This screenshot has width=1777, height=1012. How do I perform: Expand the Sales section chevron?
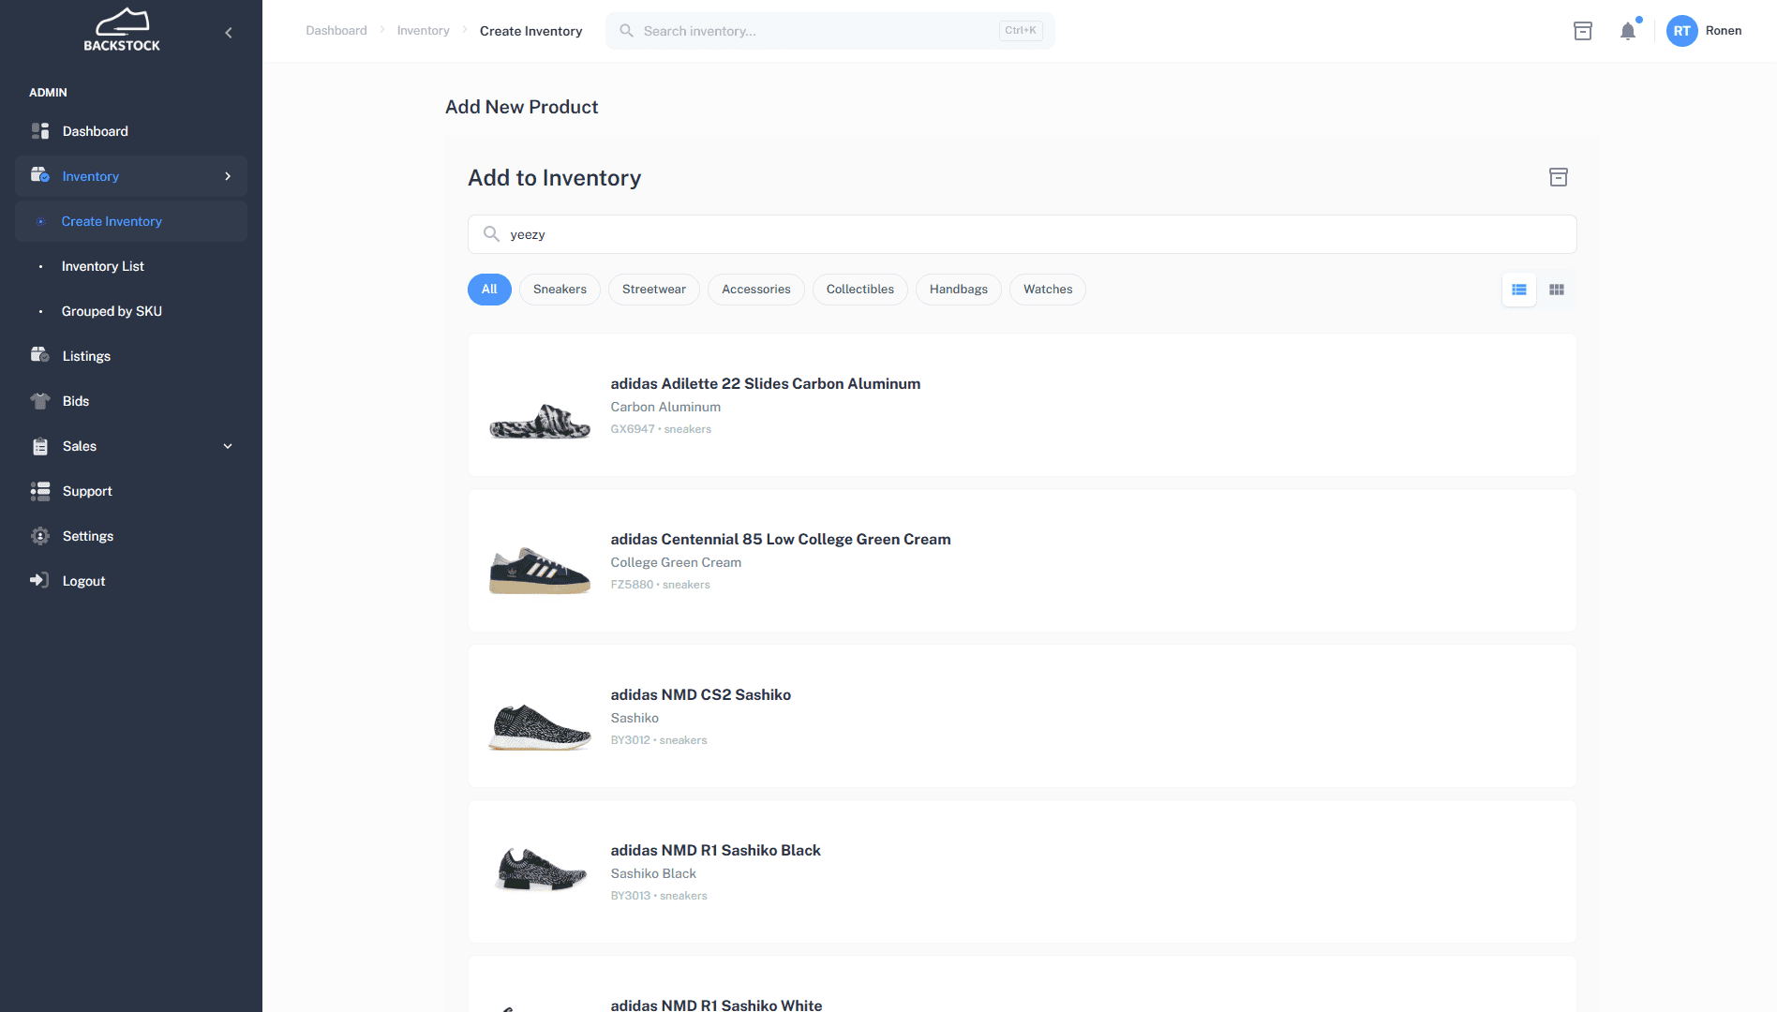click(228, 446)
